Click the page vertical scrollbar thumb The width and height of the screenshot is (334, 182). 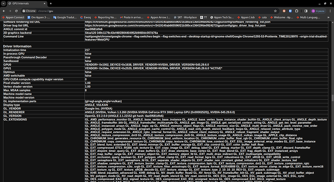333,98
